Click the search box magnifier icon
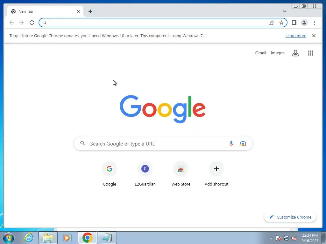 tap(82, 143)
